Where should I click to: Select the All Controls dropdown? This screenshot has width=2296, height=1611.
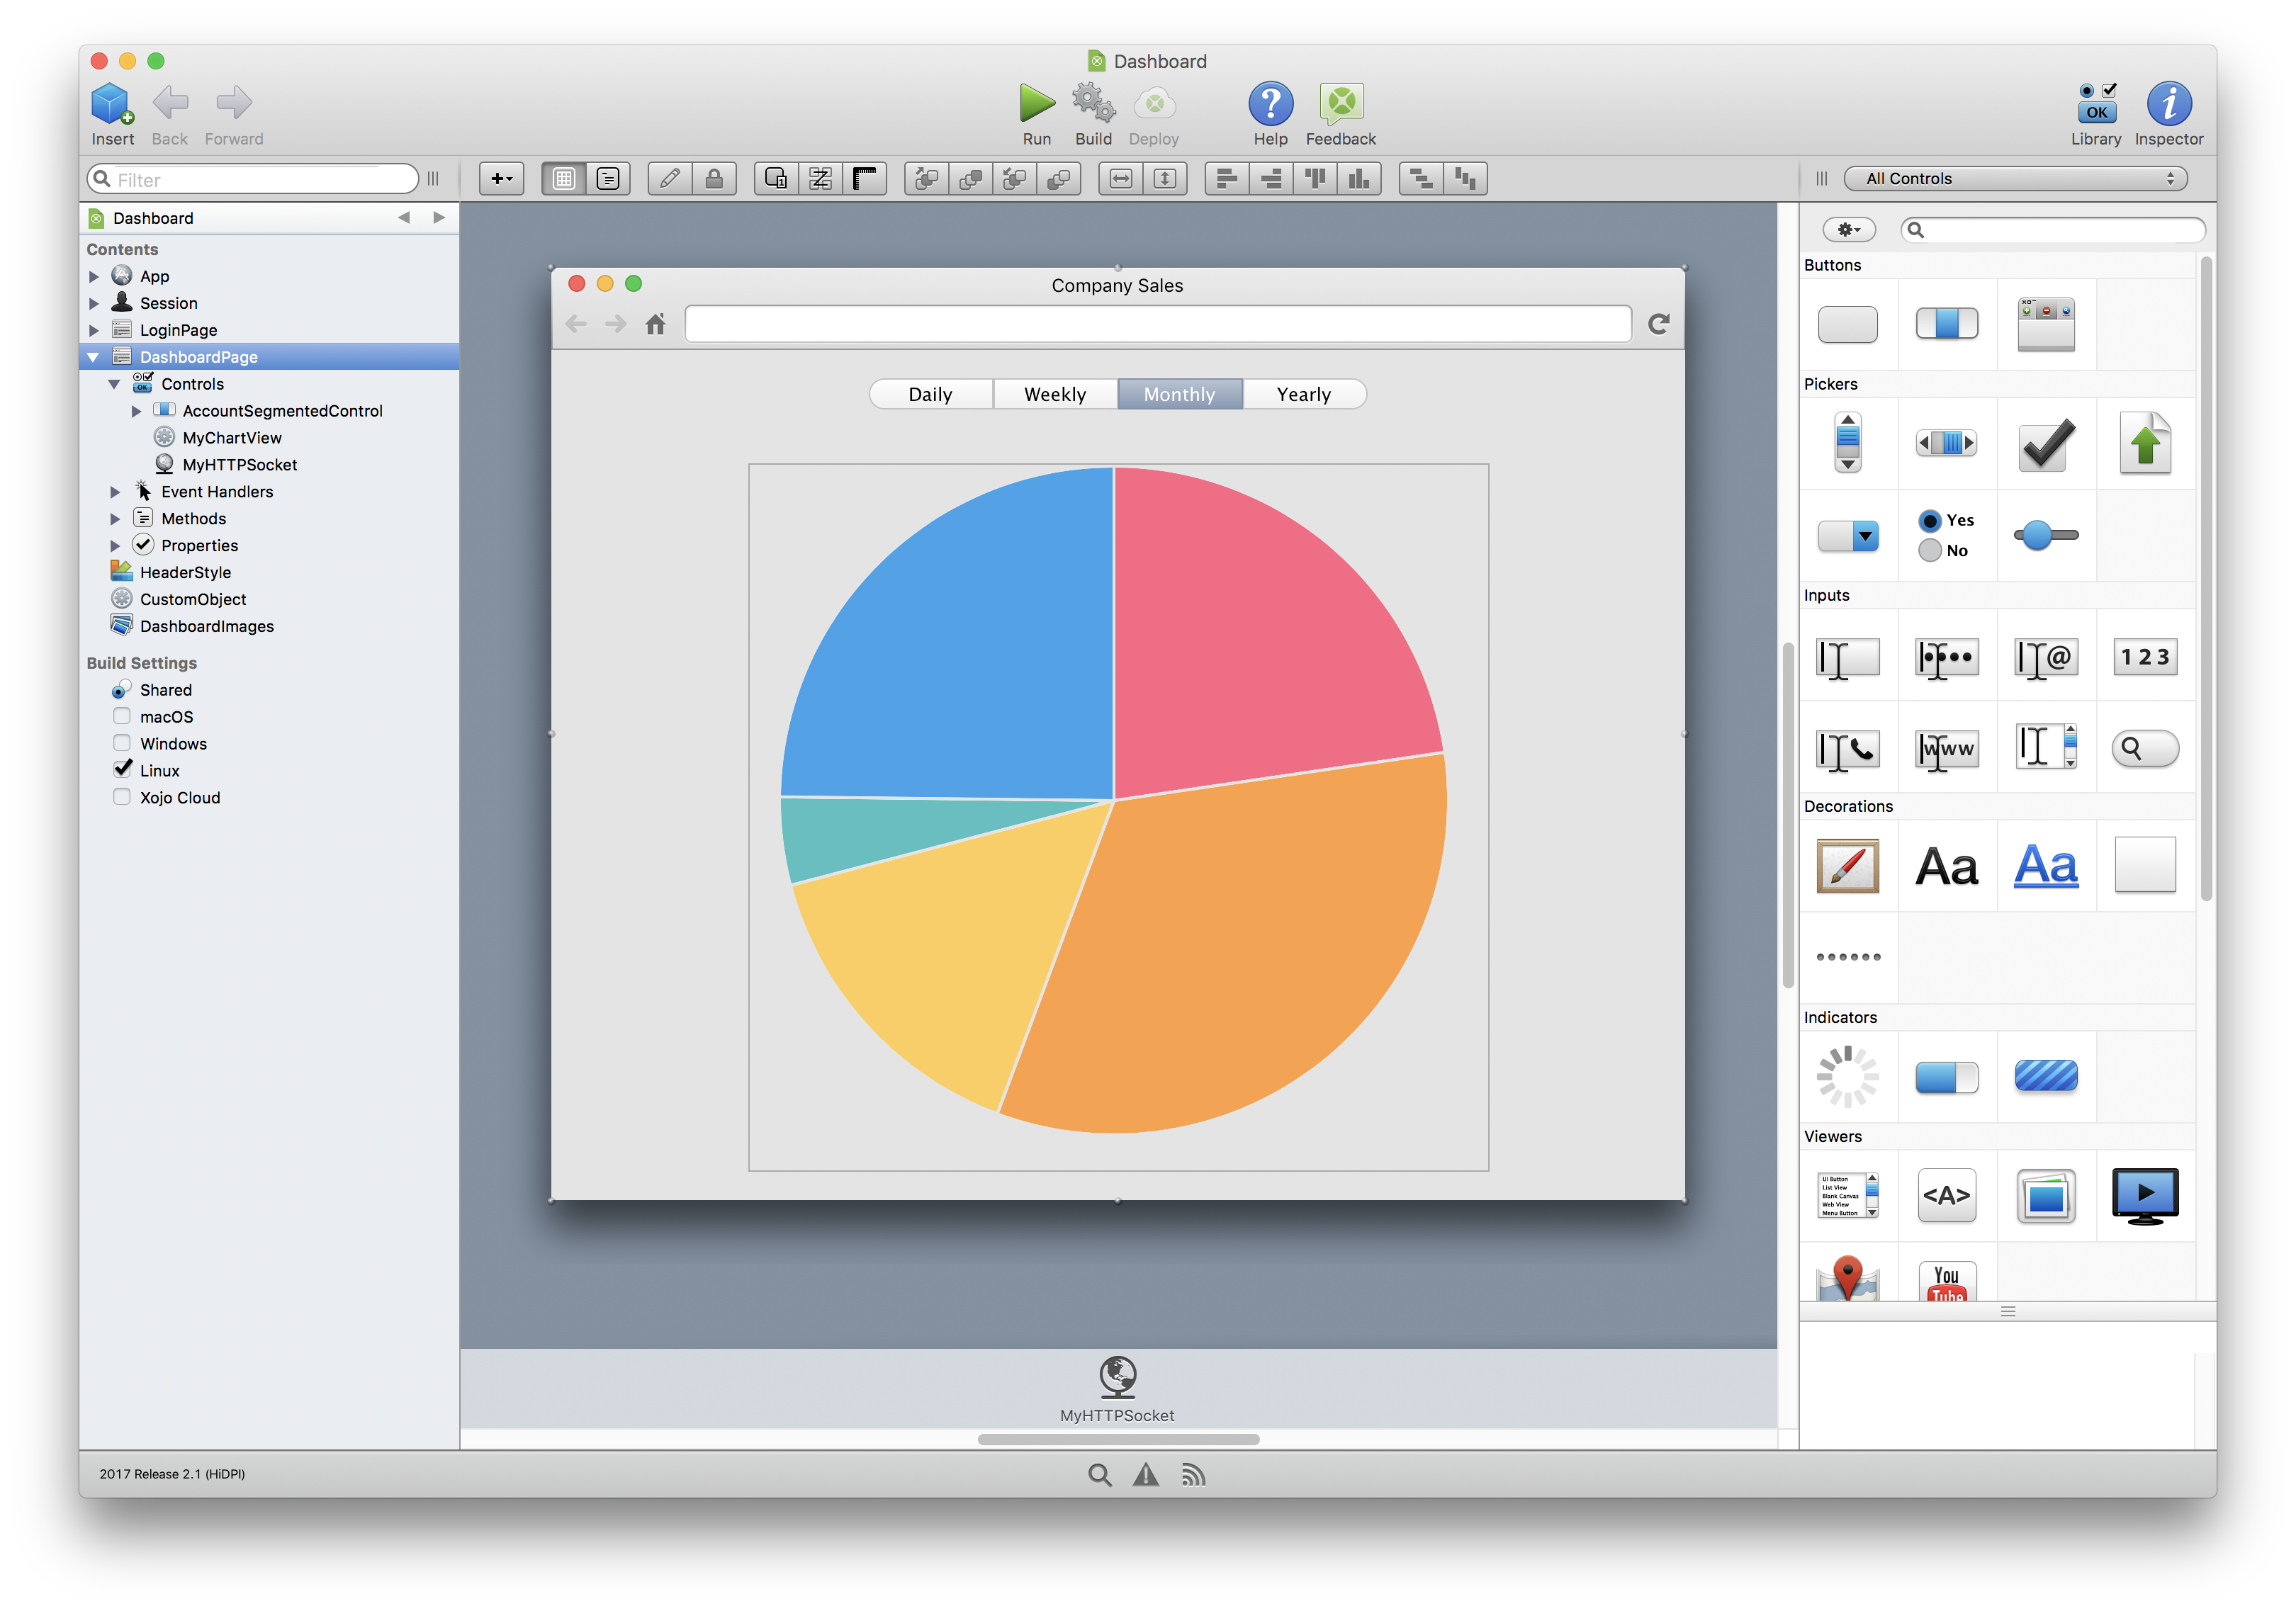(2020, 176)
